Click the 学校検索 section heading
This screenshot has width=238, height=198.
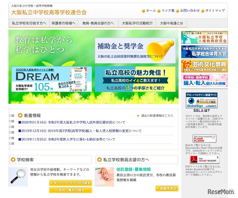click(x=25, y=160)
